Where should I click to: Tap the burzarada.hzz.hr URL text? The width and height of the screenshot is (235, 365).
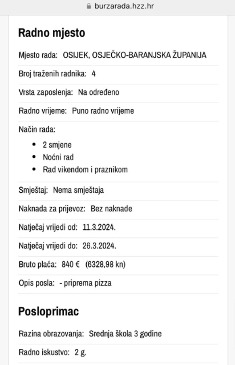coord(124,6)
